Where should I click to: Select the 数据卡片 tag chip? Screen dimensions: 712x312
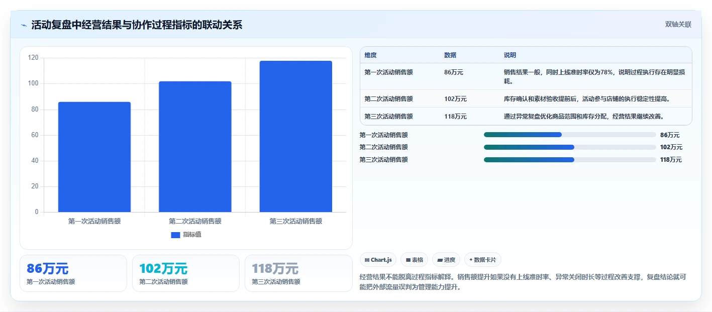point(482,260)
